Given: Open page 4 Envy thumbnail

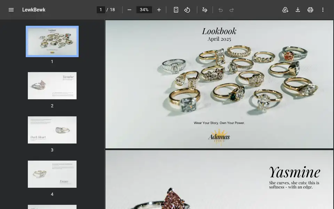Looking at the screenshot, I should click(x=52, y=174).
